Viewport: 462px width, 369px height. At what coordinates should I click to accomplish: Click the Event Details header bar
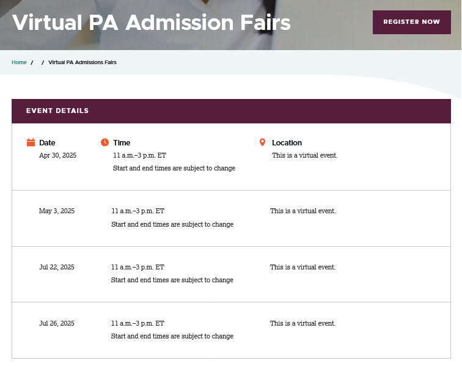click(x=231, y=111)
